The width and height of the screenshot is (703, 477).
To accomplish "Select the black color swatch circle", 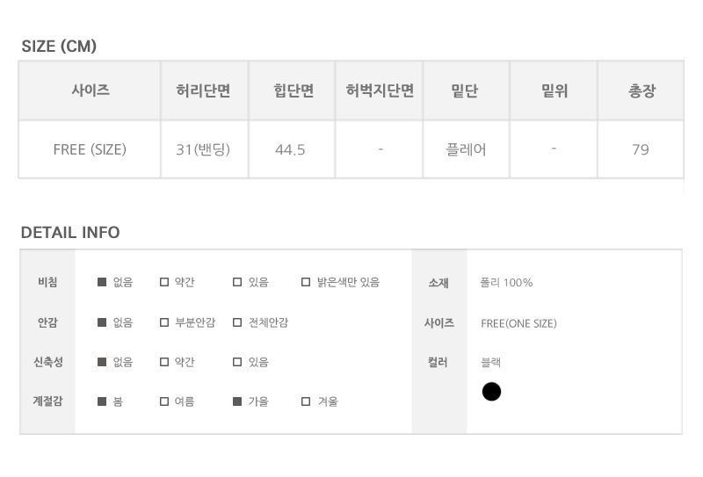I will coord(491,392).
